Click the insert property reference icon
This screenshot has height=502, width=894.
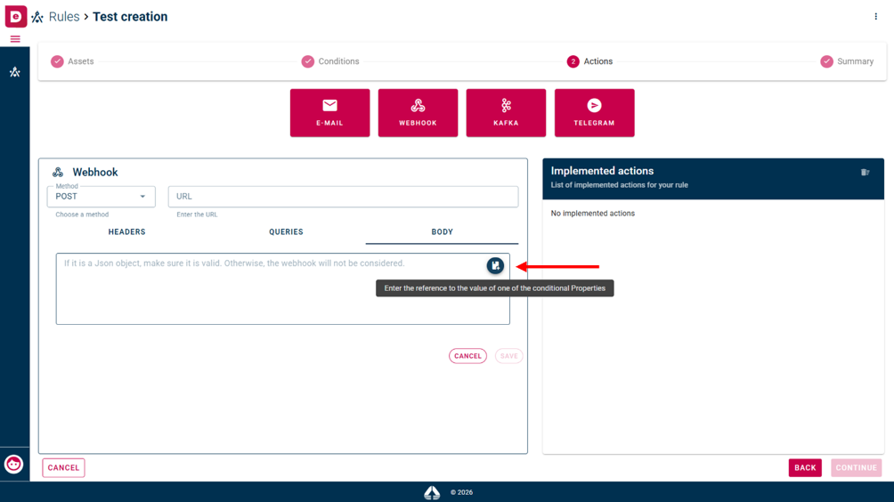(495, 265)
